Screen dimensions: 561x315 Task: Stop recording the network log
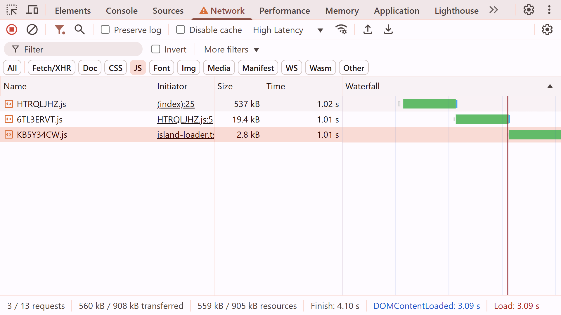[11, 29]
